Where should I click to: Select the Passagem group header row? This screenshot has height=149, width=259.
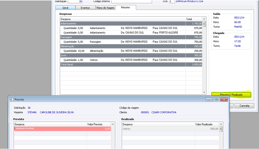click(131, 37)
